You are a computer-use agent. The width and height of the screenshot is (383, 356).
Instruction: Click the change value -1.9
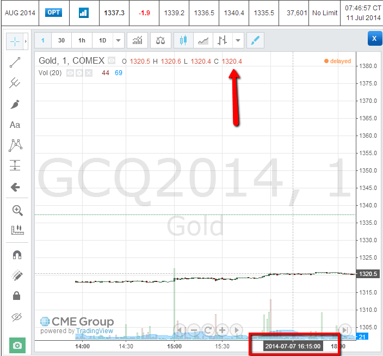pyautogui.click(x=144, y=13)
